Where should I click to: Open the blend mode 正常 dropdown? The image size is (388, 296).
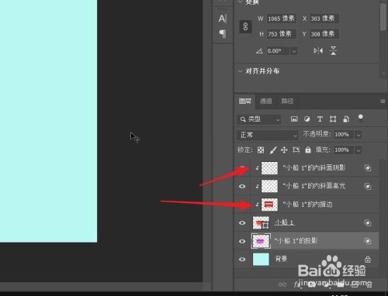(x=268, y=135)
